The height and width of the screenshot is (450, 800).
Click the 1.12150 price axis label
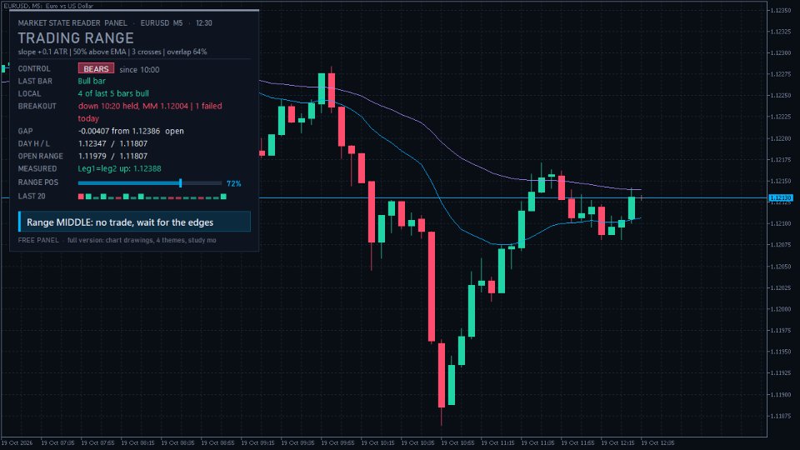click(x=781, y=181)
